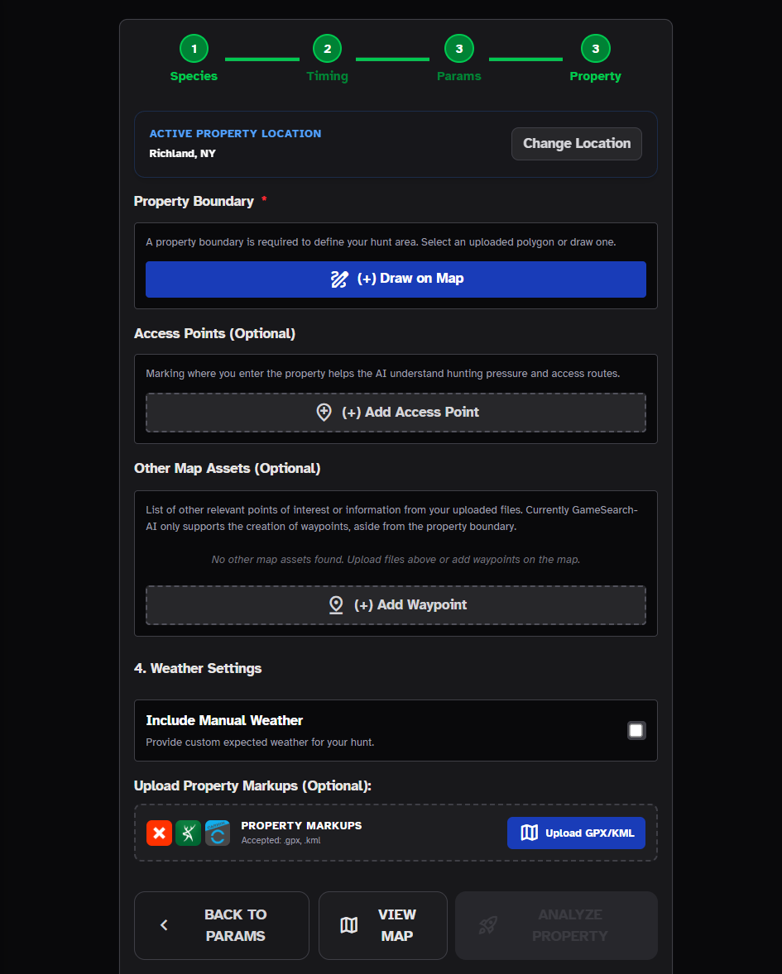Click the green deer antler app icon
This screenshot has height=974, width=782.
(189, 833)
